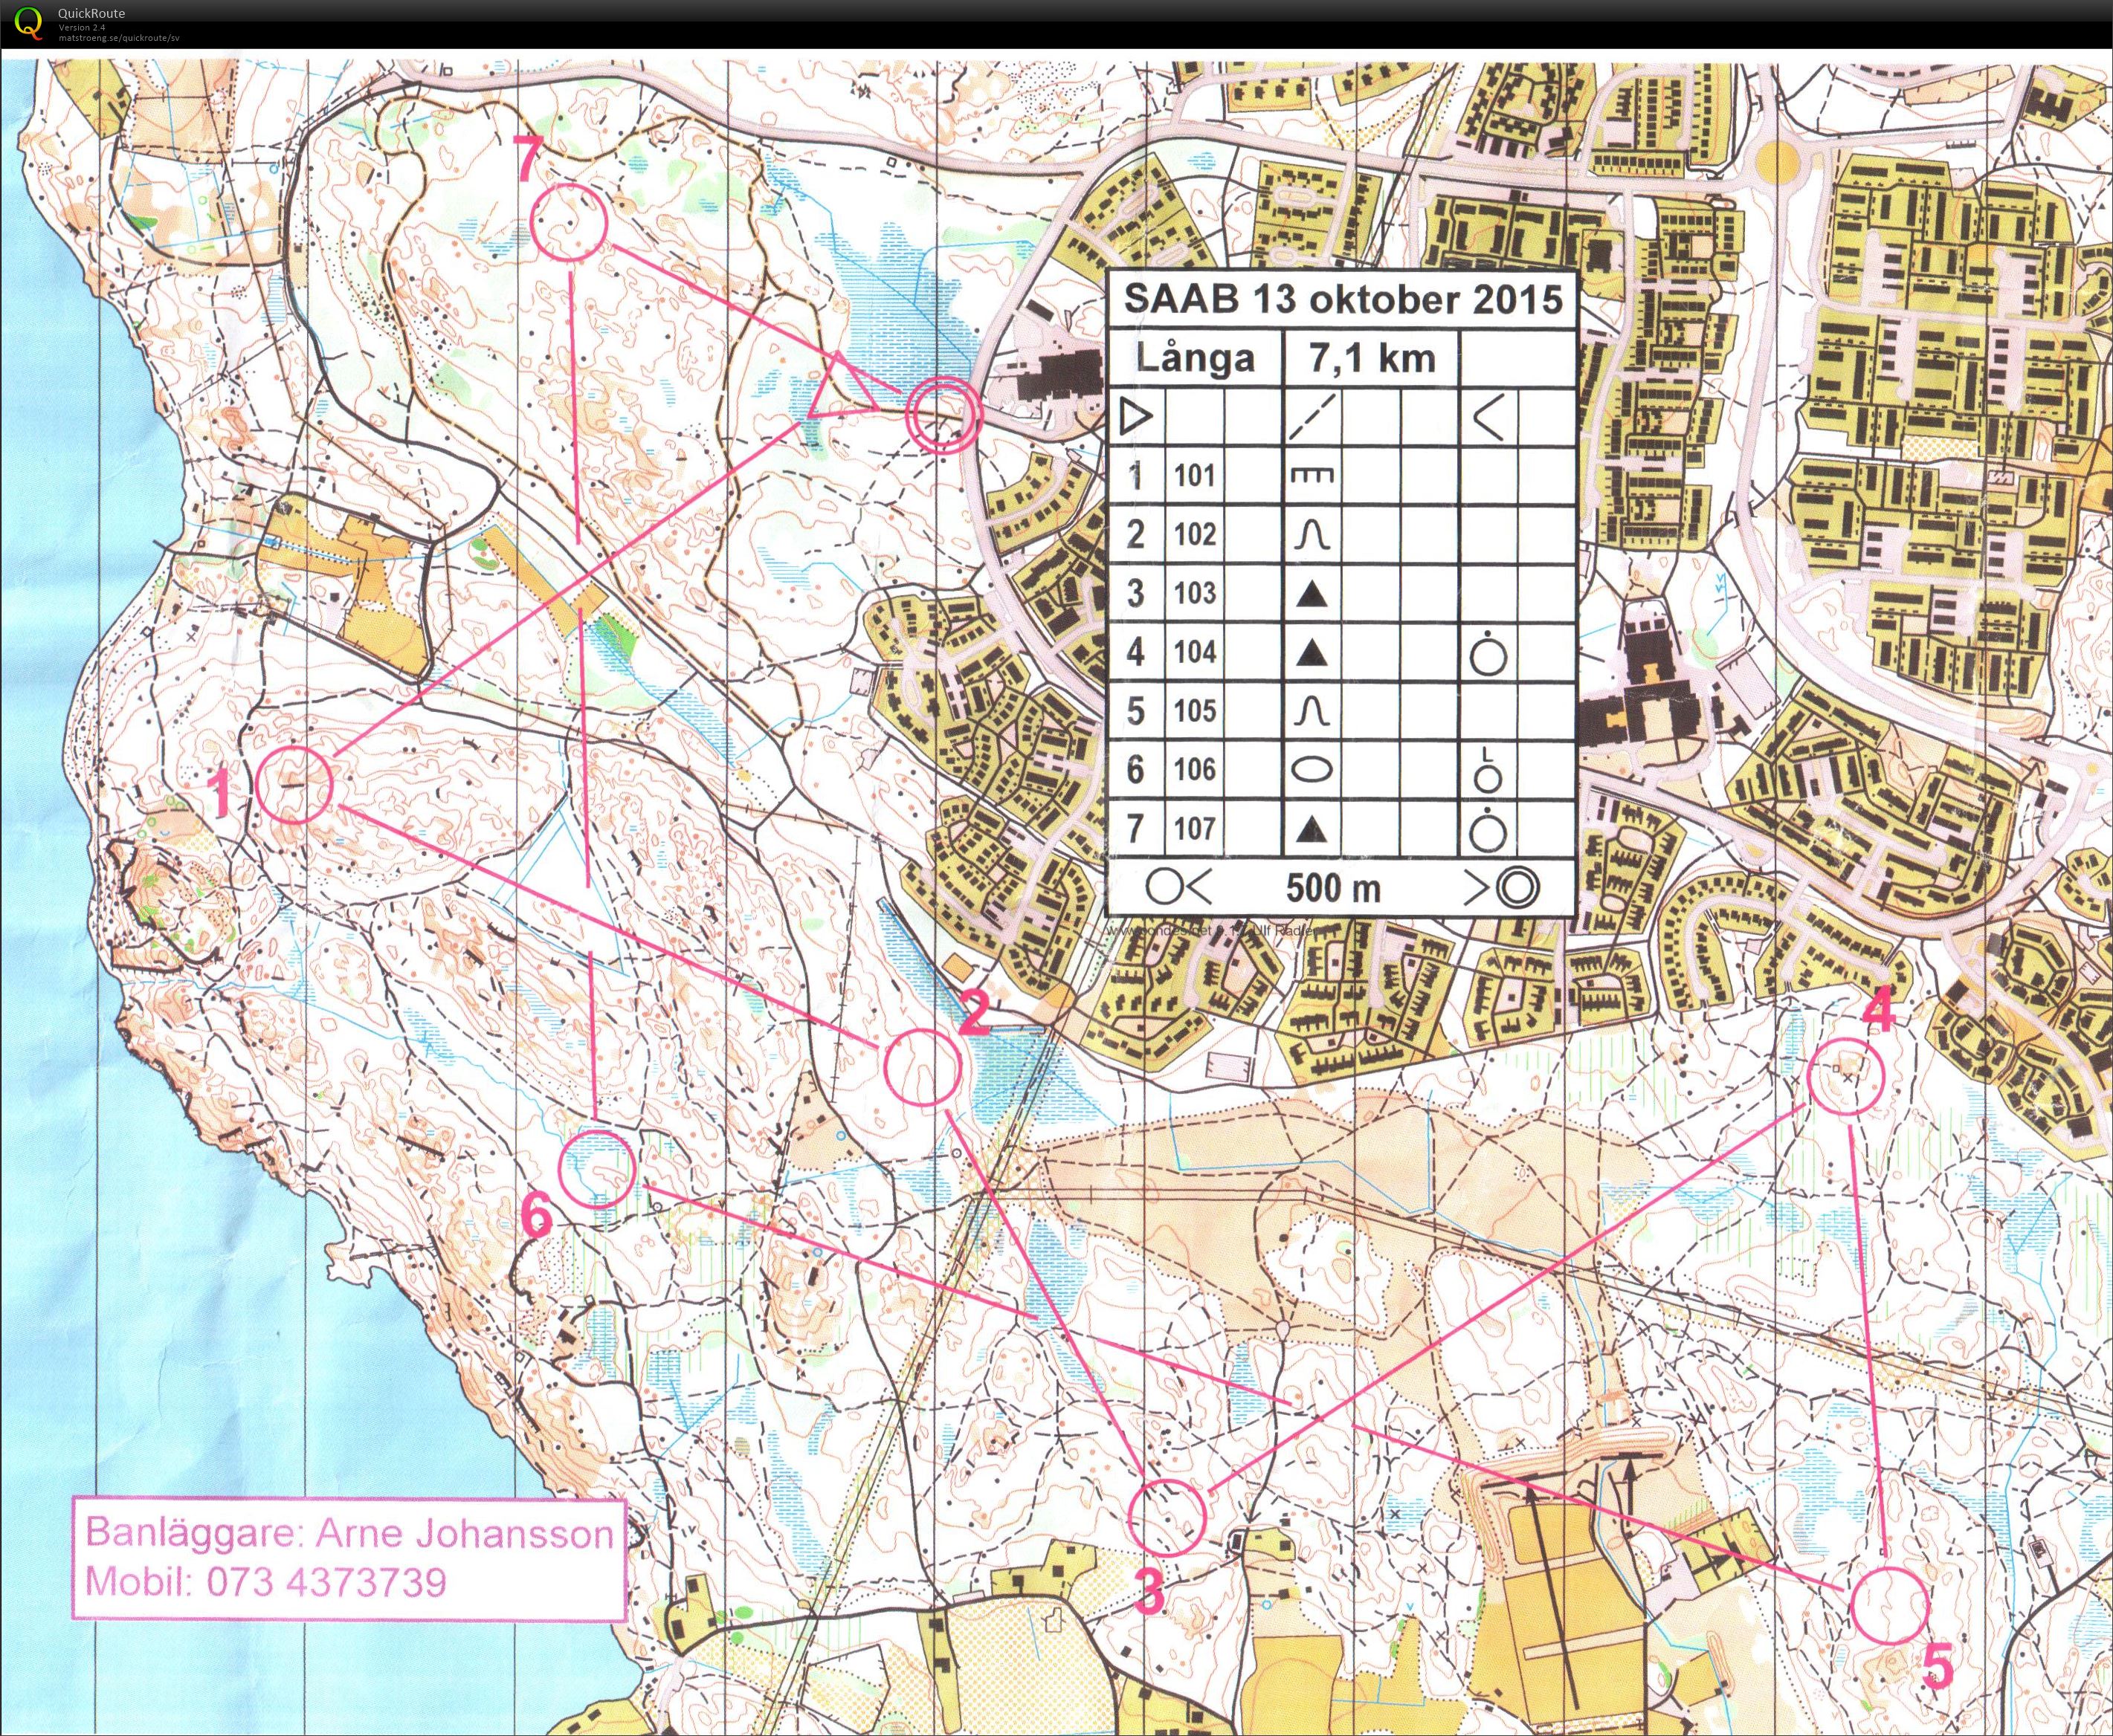Select control circle 2 on the map
The width and height of the screenshot is (2113, 1736).
[x=923, y=1068]
